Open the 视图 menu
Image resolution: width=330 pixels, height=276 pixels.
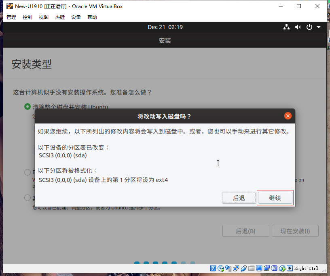click(x=44, y=17)
